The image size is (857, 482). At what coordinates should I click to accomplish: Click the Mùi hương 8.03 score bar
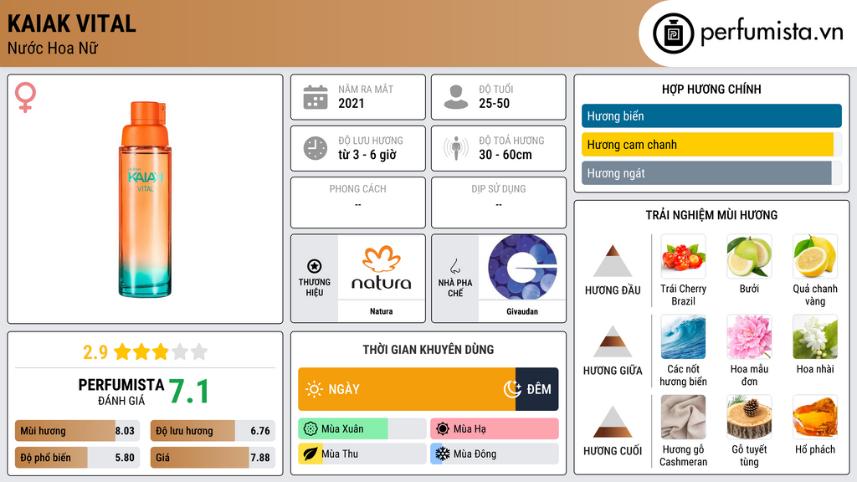coord(77,431)
